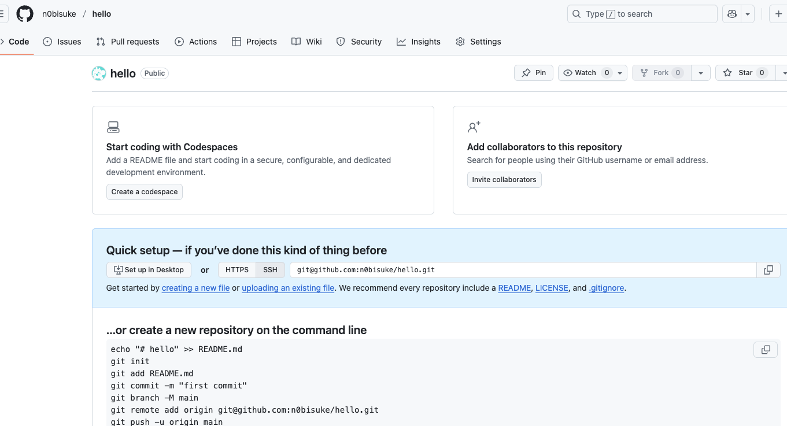Click the add collaborators person icon
787x426 pixels.
(x=474, y=127)
